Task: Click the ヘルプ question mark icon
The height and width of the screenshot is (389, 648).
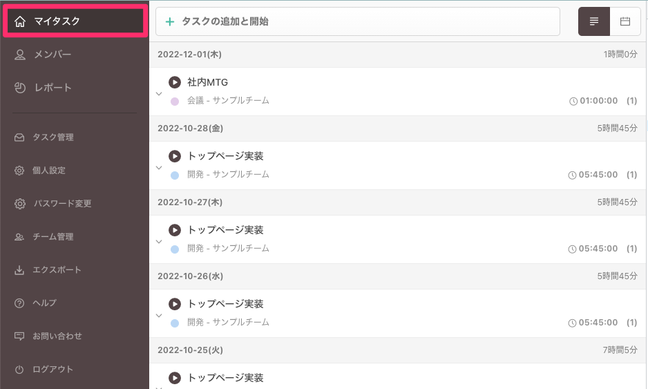Action: tap(19, 303)
